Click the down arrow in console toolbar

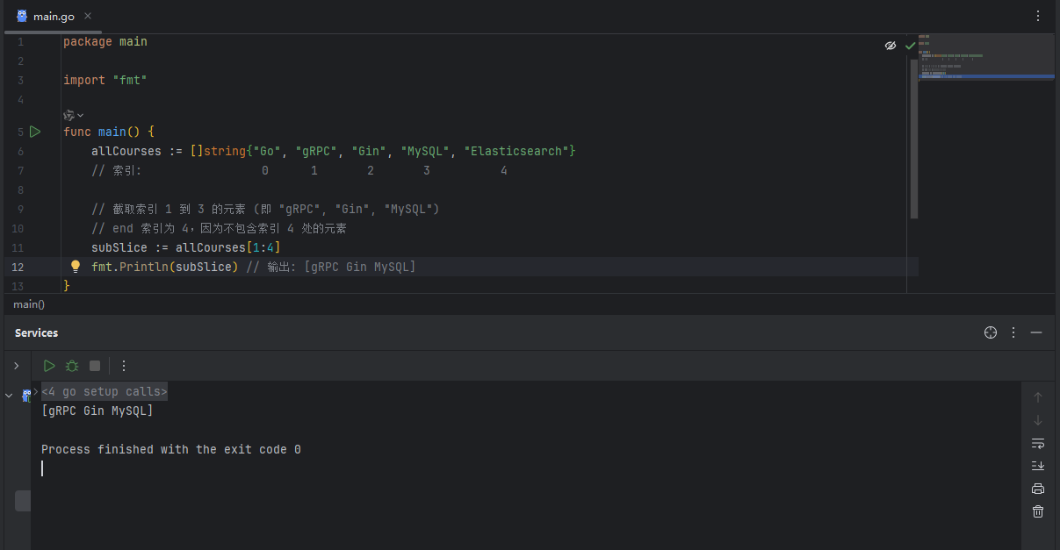click(1038, 420)
